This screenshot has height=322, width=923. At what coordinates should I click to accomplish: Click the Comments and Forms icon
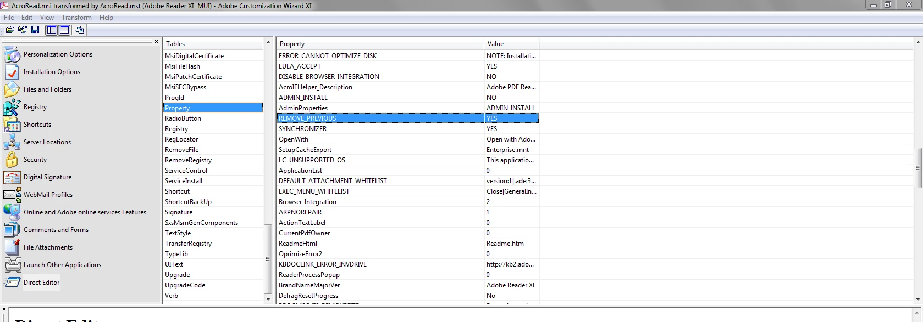pos(12,230)
